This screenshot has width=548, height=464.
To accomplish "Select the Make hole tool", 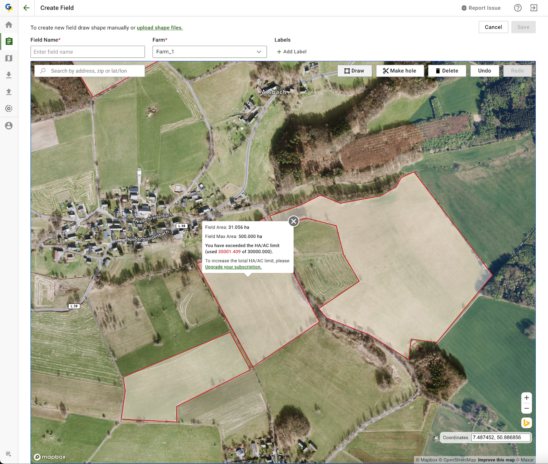I will (x=400, y=71).
